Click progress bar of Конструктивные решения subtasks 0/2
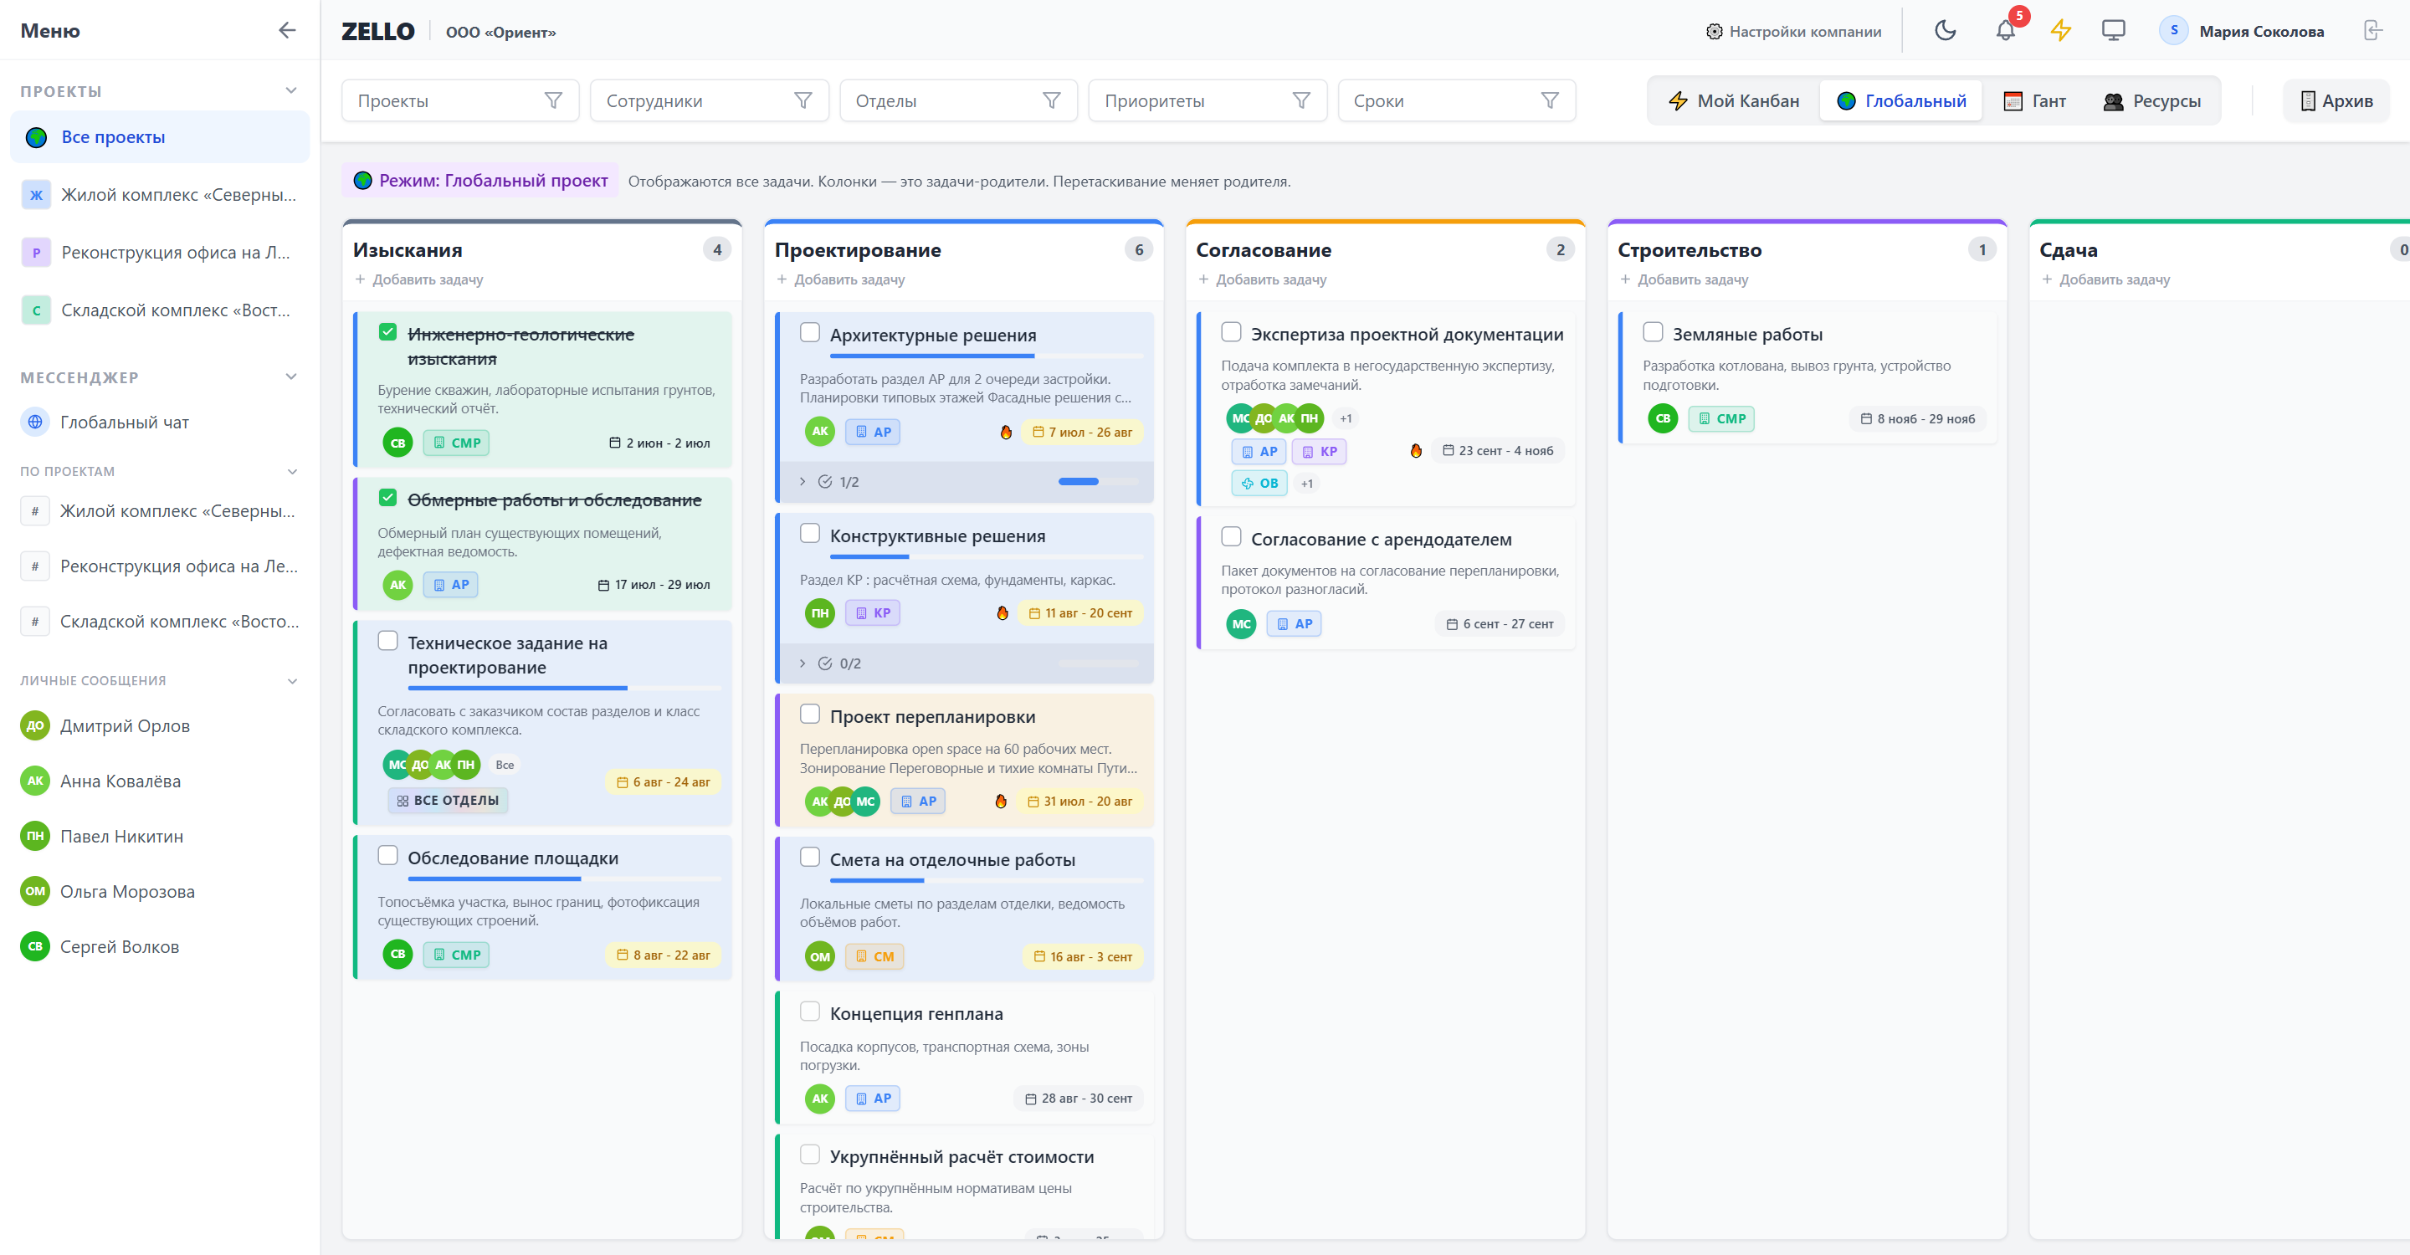Image resolution: width=2410 pixels, height=1255 pixels. [1099, 663]
